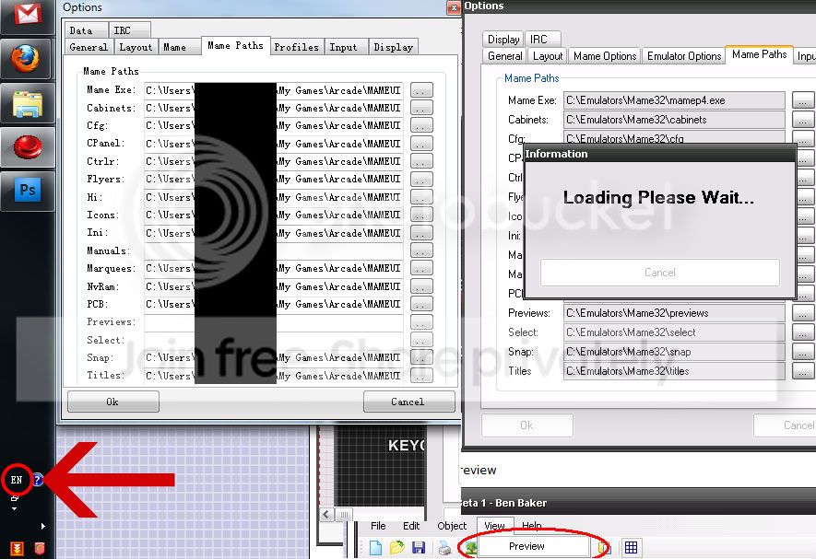
Task: Open the View menu
Action: tap(494, 526)
